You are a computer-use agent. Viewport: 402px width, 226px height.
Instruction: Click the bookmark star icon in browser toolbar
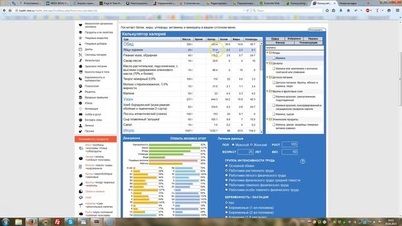327,11
